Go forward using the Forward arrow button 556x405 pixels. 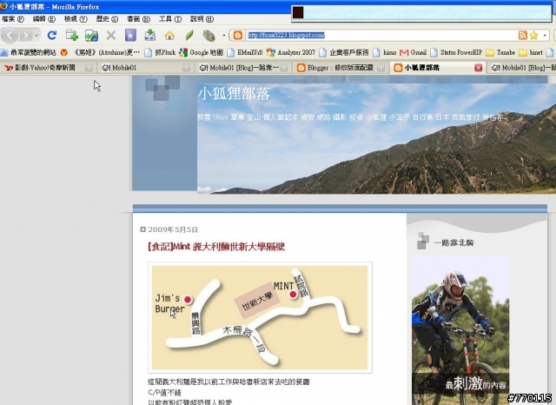(x=25, y=35)
